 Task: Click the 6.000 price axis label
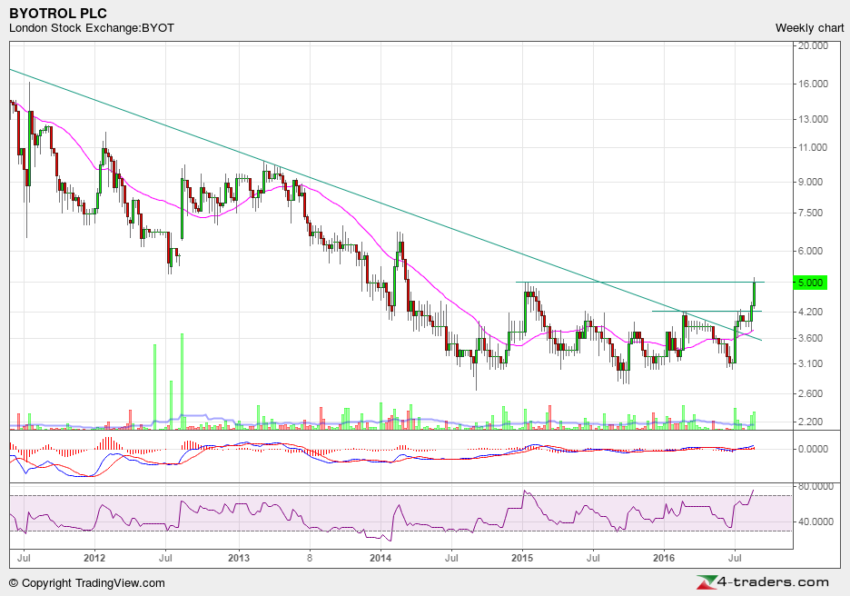coord(810,251)
